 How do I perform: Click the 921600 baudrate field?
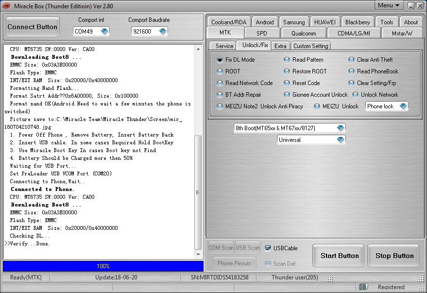coord(149,32)
